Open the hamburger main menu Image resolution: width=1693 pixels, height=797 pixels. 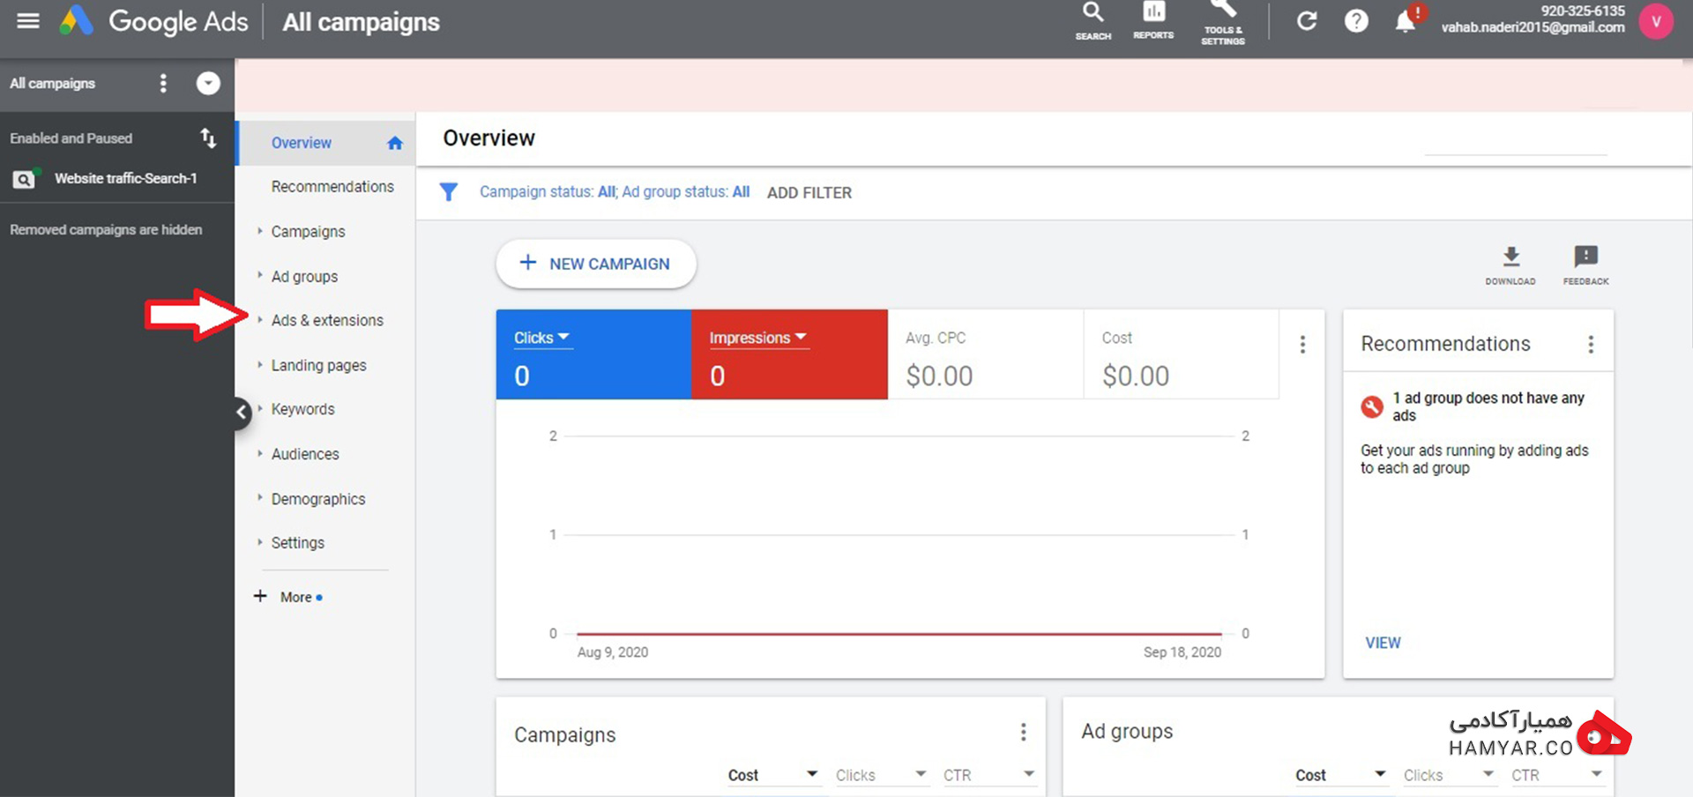point(28,21)
